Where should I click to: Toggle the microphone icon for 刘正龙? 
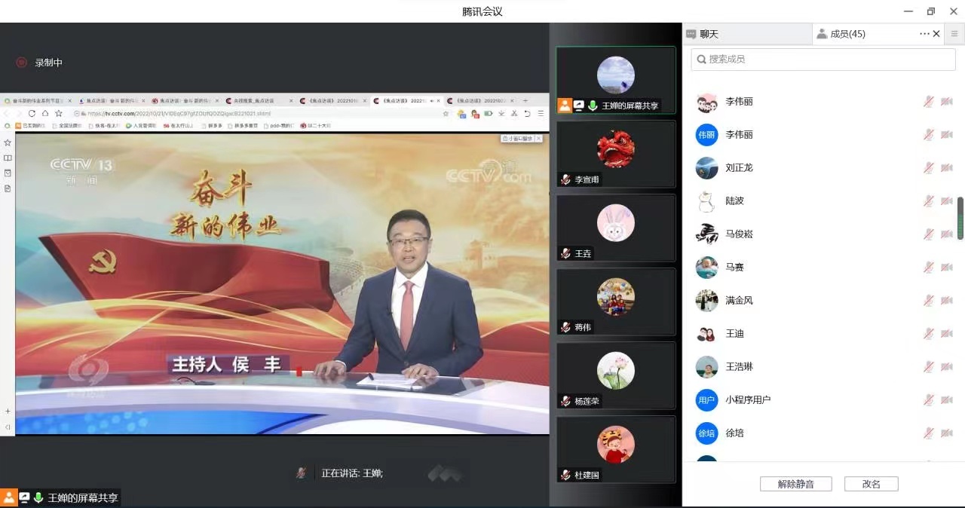coord(929,167)
